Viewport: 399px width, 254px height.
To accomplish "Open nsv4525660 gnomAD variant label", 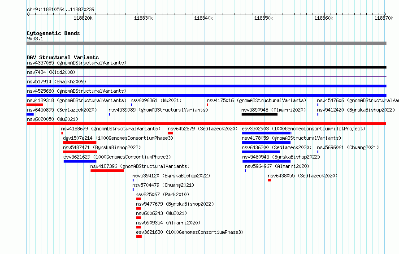I will click(x=77, y=91).
